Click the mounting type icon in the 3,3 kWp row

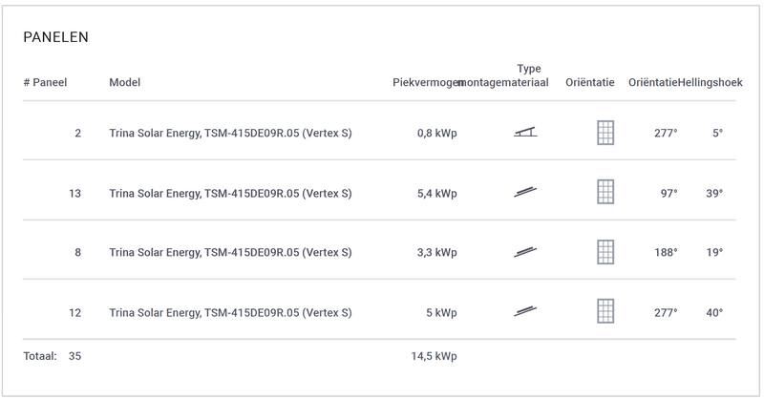click(525, 252)
